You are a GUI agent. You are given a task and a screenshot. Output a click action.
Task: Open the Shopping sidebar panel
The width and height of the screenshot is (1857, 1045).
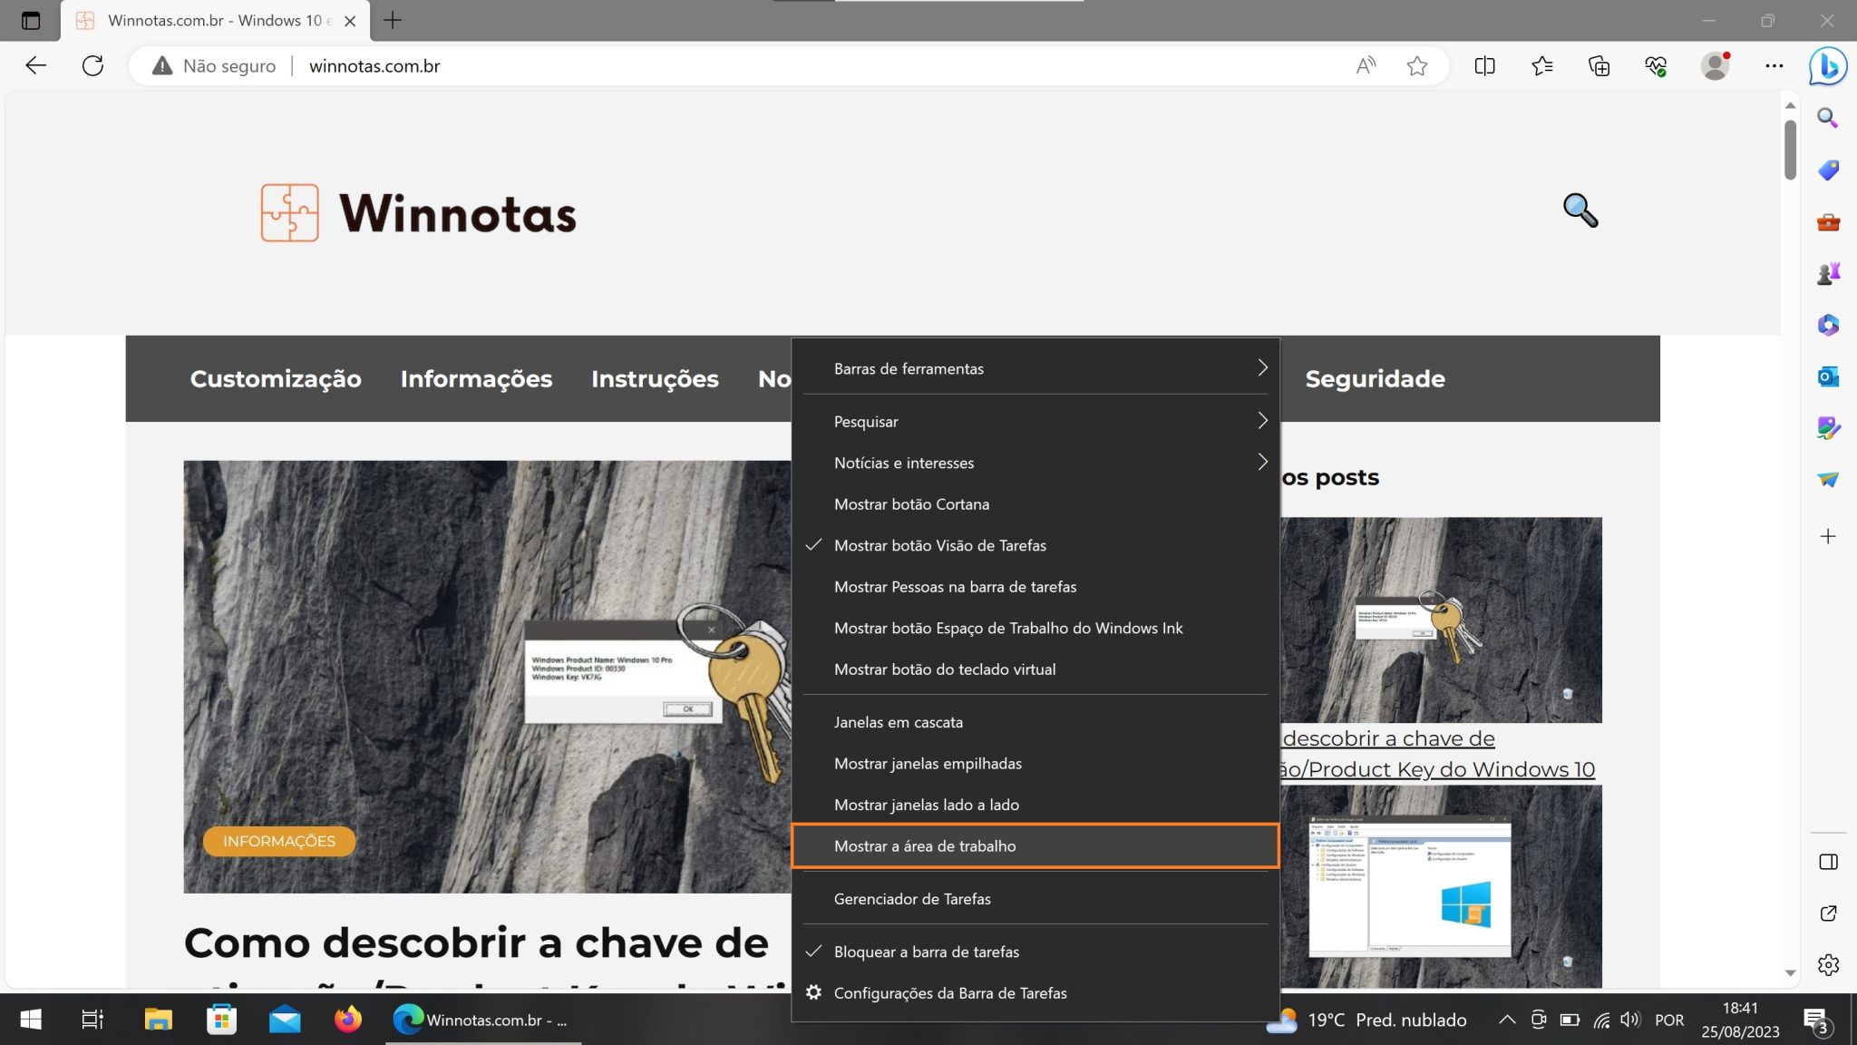pyautogui.click(x=1829, y=170)
